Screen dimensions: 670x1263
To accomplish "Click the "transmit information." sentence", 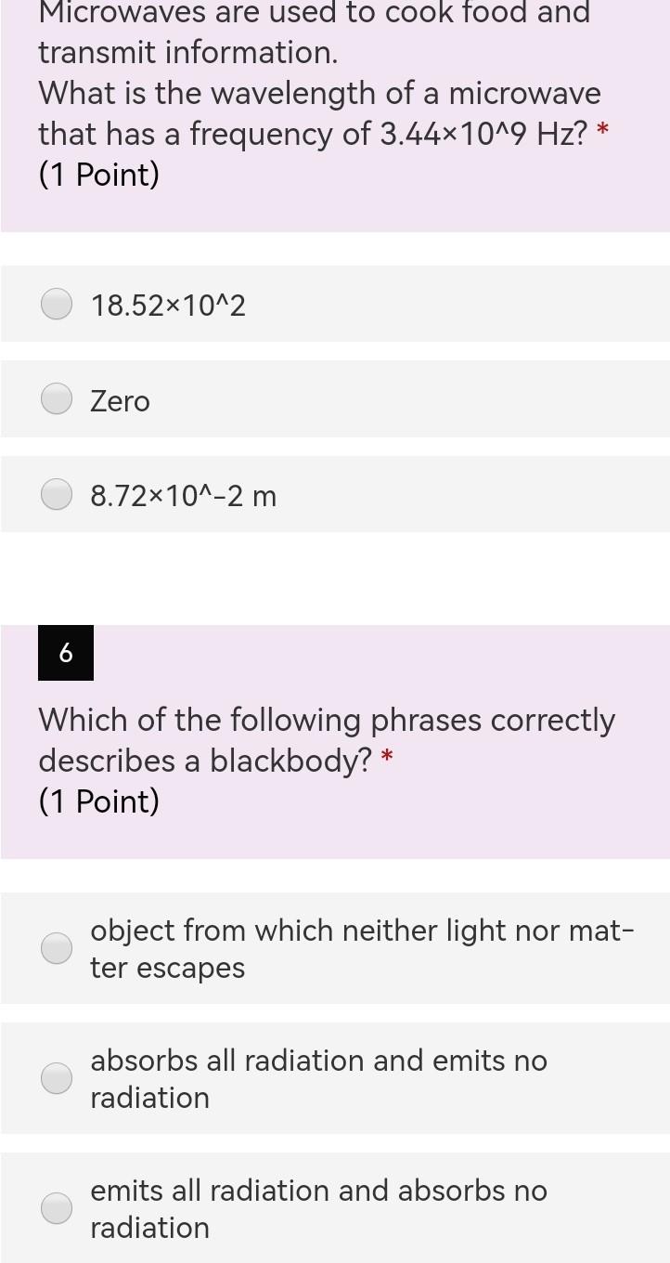I will (x=188, y=53).
